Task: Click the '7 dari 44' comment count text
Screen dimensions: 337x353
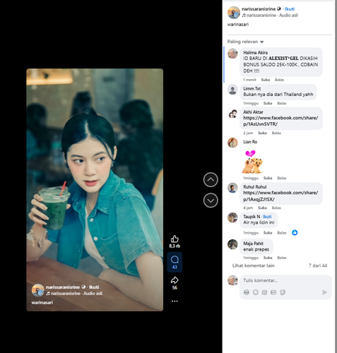Action: pyautogui.click(x=318, y=265)
